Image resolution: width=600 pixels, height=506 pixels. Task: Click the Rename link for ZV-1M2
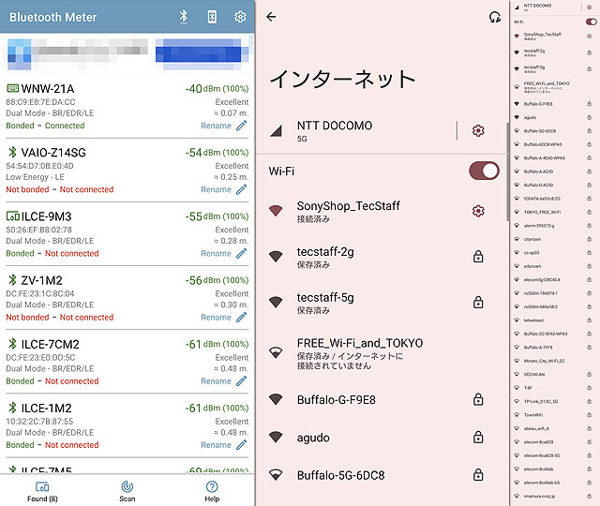click(x=216, y=317)
